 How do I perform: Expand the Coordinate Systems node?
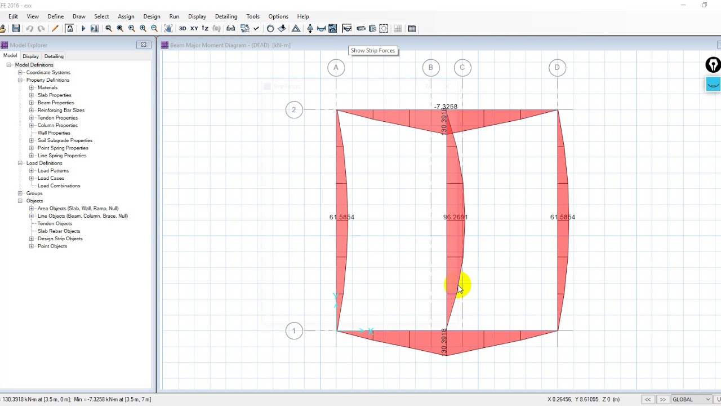pos(20,72)
